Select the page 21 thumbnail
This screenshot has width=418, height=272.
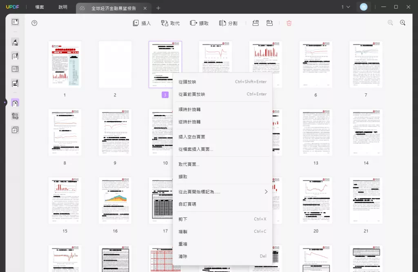pos(366,200)
